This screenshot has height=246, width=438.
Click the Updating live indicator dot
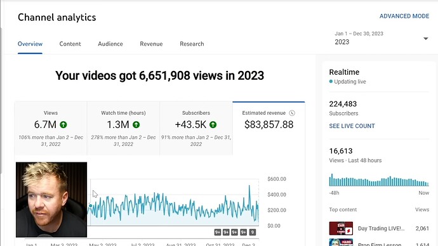331,81
